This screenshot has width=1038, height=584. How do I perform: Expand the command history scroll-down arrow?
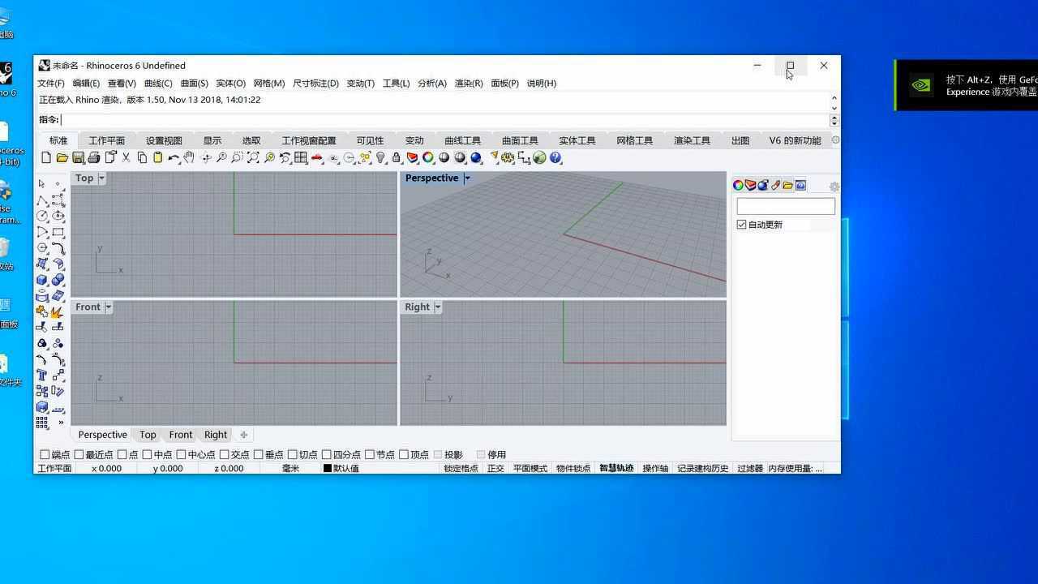click(834, 108)
